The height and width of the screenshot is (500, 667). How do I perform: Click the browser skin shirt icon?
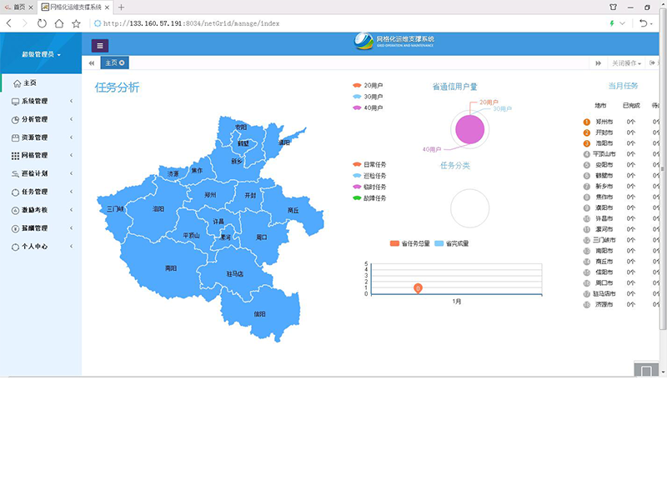tap(613, 7)
